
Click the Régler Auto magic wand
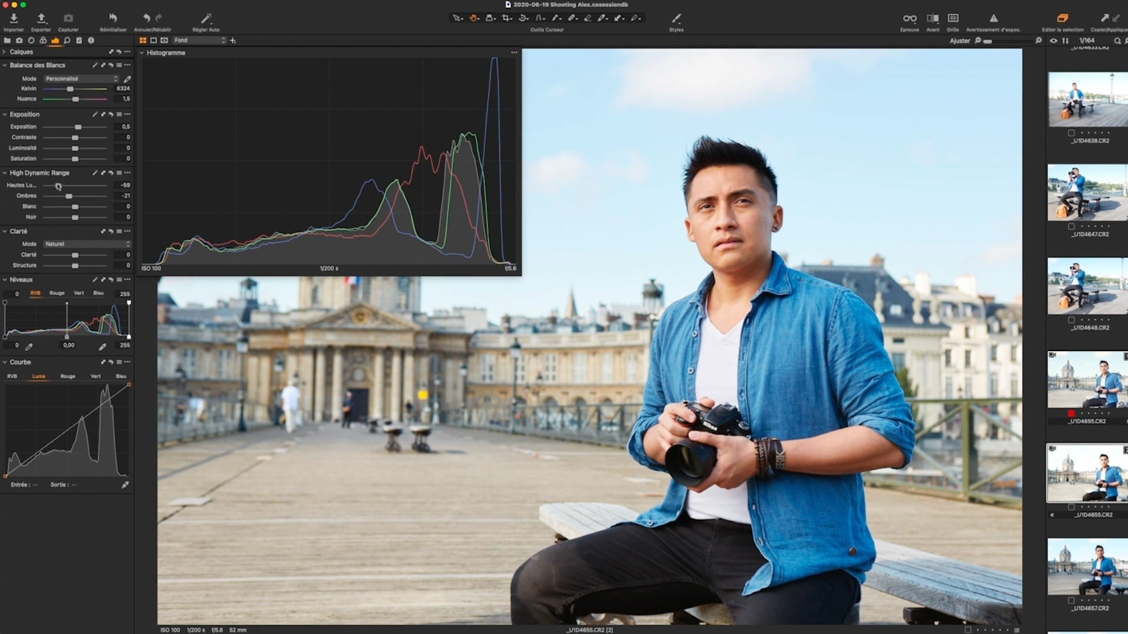206,19
